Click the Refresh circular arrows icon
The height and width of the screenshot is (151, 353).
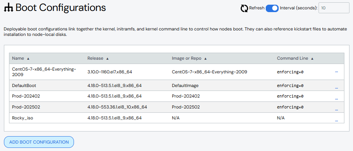[x=244, y=8]
